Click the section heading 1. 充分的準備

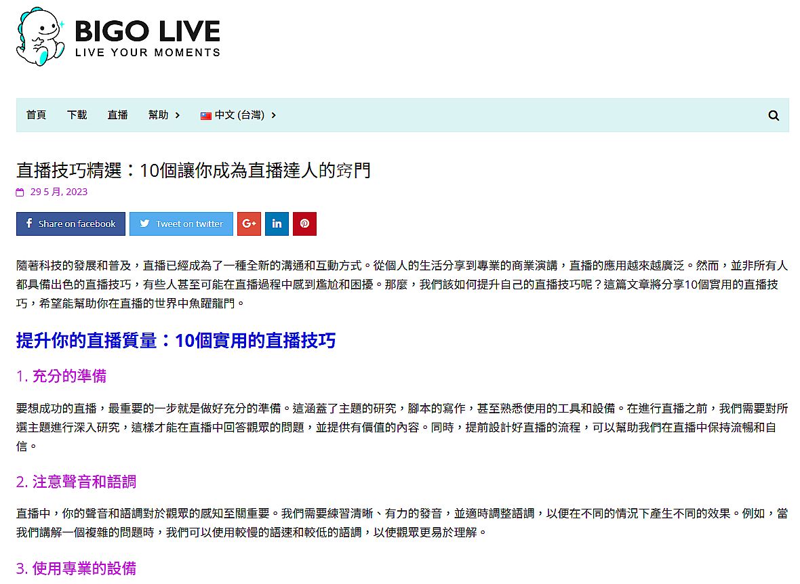(x=61, y=376)
